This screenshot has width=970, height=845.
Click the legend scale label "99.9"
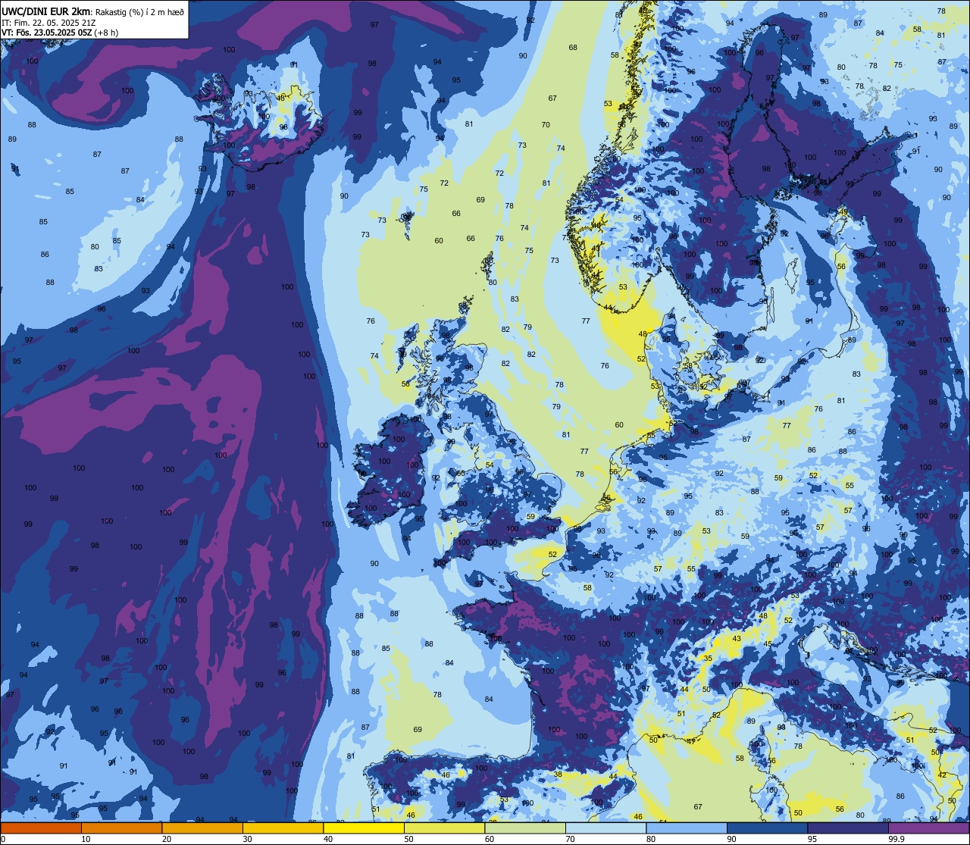897,839
